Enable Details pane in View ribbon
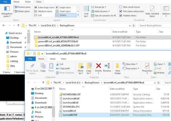The height and width of the screenshot is (121, 171). [22, 11]
